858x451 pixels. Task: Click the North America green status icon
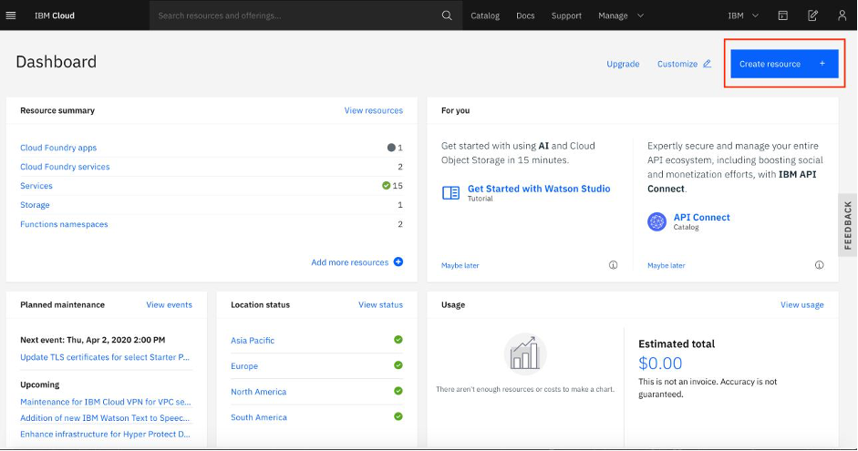pyautogui.click(x=398, y=391)
